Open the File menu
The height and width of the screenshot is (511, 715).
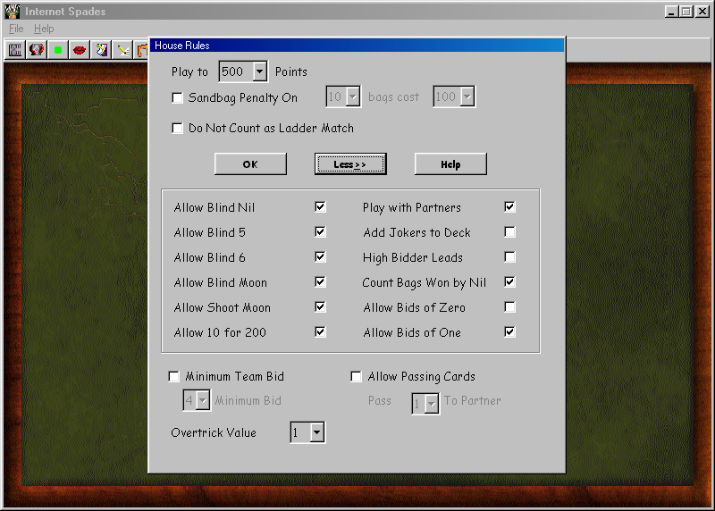[16, 29]
